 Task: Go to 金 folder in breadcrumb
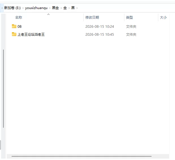click(65, 8)
